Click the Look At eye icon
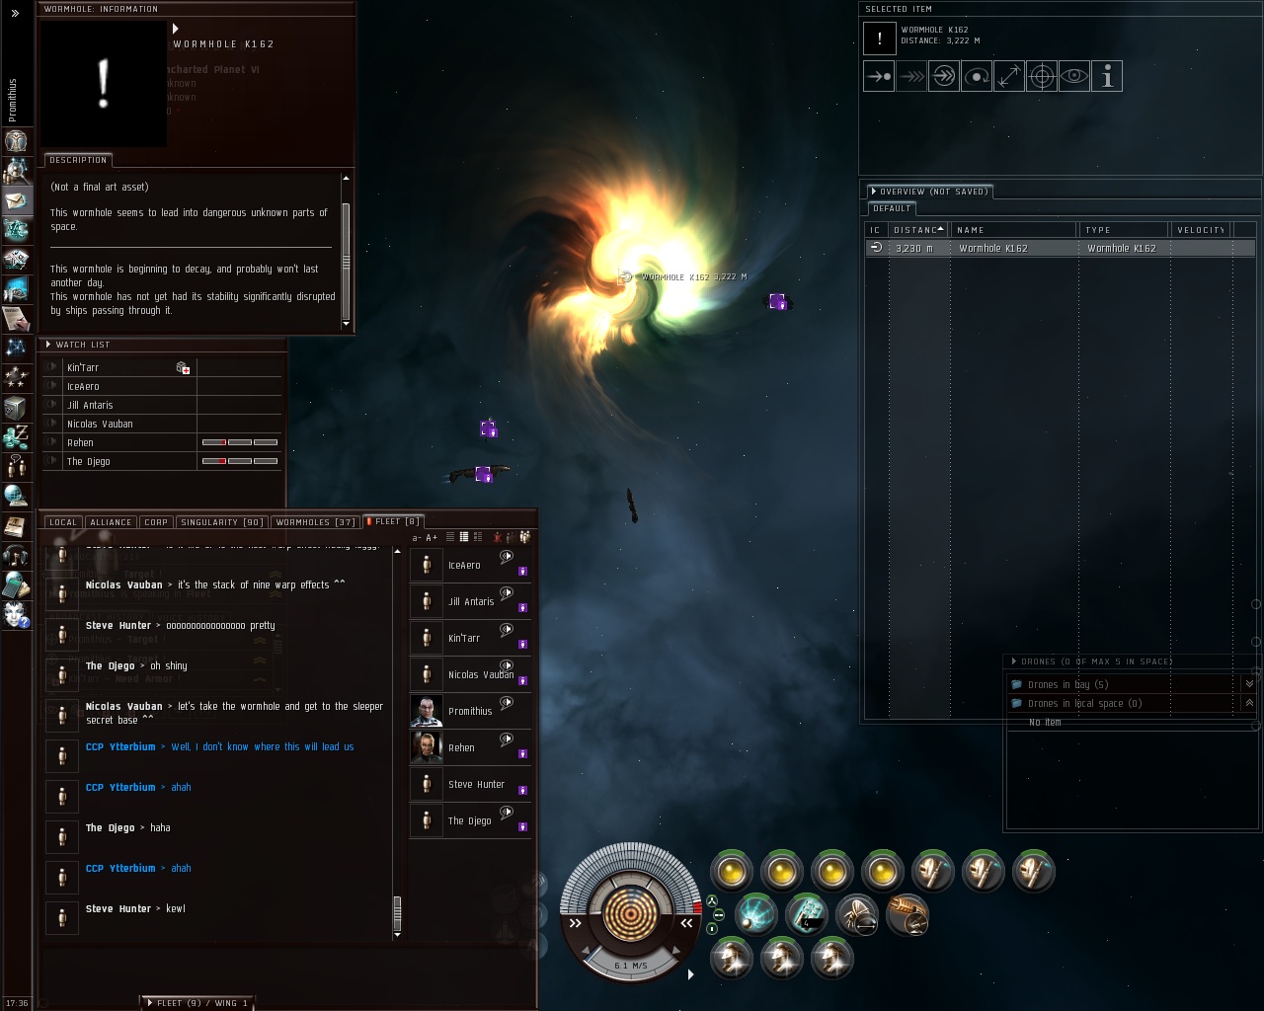 pos(1074,76)
